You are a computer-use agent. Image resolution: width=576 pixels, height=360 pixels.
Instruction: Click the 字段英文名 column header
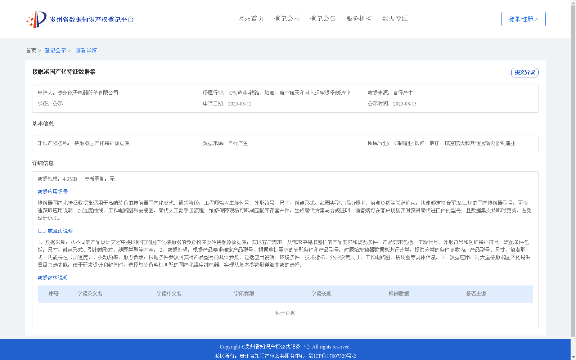tap(90, 294)
